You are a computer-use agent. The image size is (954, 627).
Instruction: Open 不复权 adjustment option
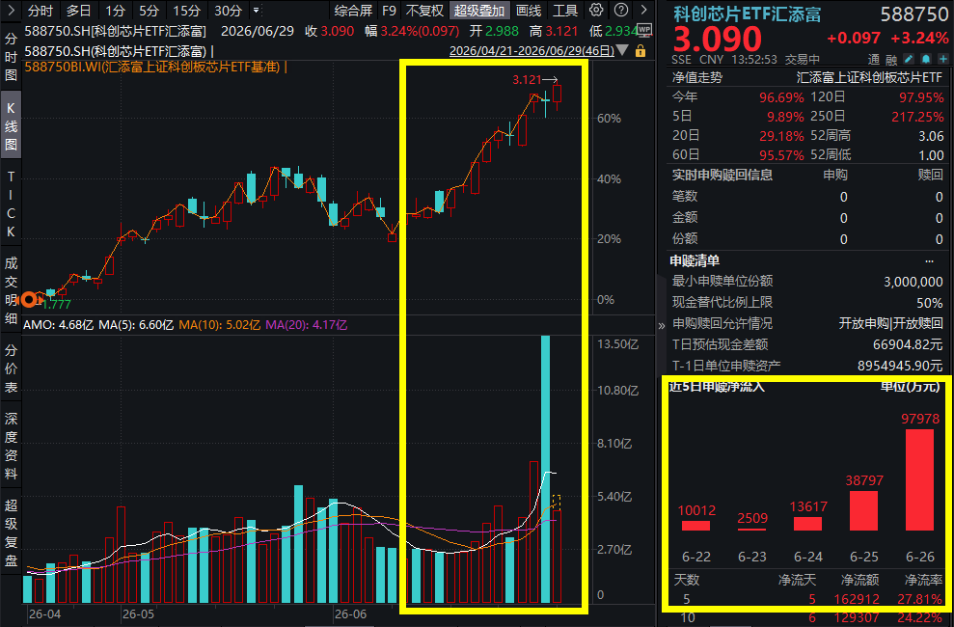pos(424,11)
